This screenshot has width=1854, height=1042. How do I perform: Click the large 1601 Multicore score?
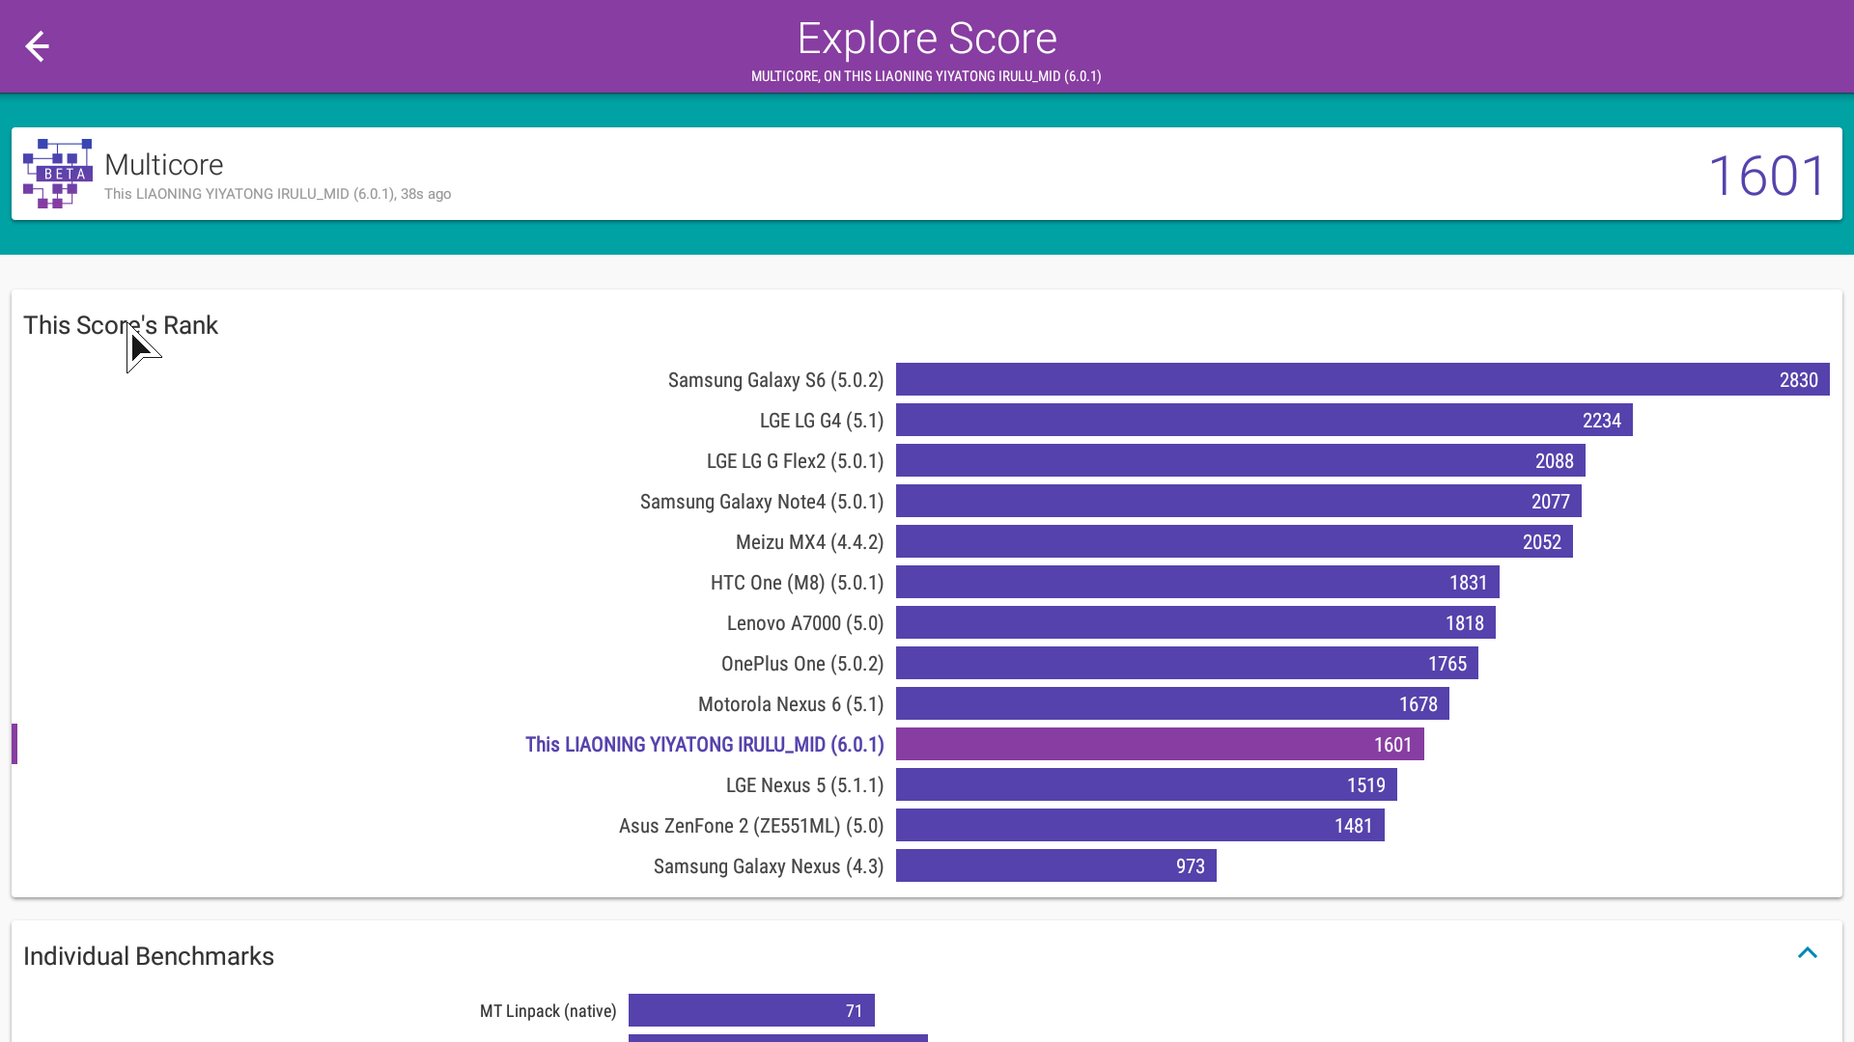(x=1766, y=176)
